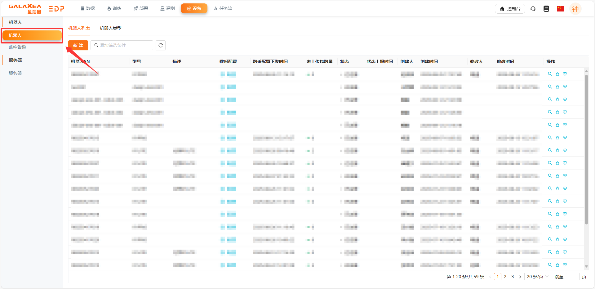
Task: Click the 控制台 console button
Action: point(510,9)
